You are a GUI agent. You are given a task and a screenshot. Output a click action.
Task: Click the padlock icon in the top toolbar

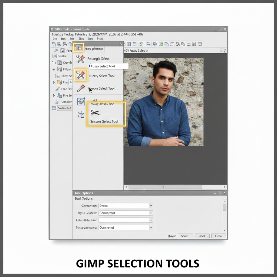click(183, 44)
